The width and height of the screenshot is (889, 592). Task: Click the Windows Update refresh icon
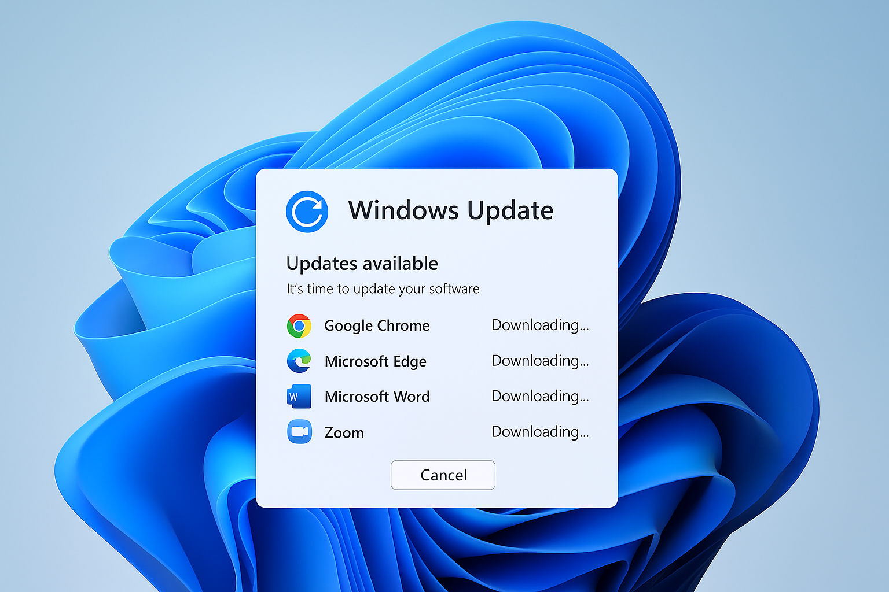coord(307,212)
